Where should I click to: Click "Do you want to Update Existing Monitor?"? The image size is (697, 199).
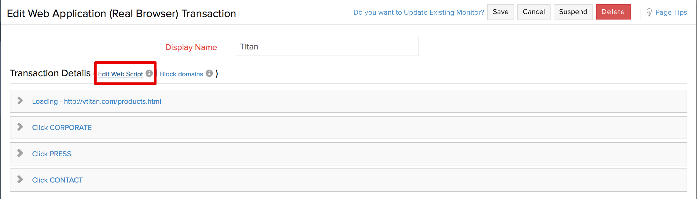[x=419, y=13]
